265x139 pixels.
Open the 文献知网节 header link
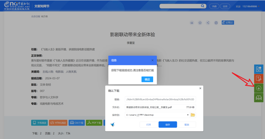(42, 6)
